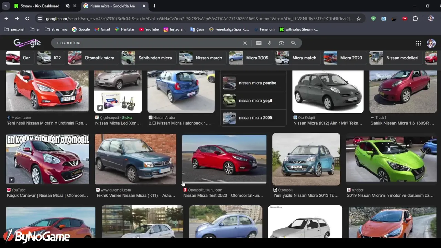This screenshot has width=441, height=248.
Task: Close the nissan micra Google tab
Action: tap(144, 6)
